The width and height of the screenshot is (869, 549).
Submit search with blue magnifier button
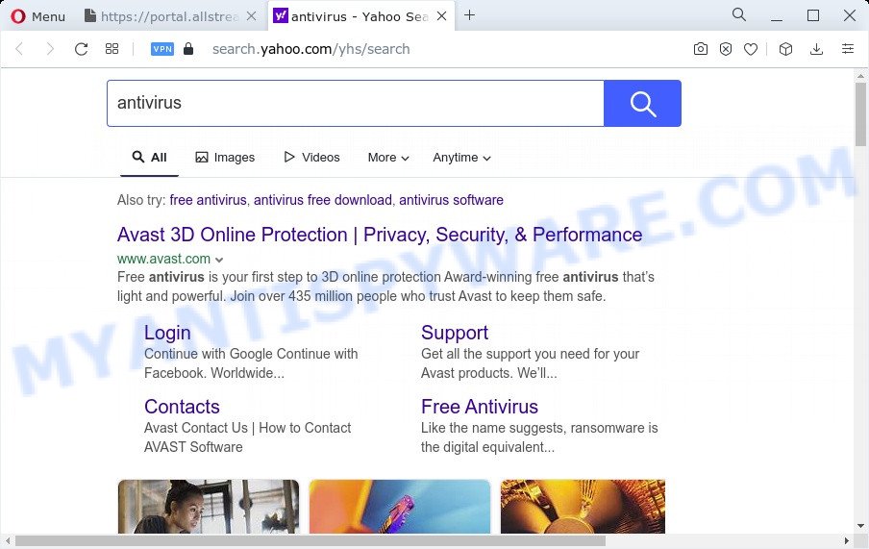coord(642,103)
